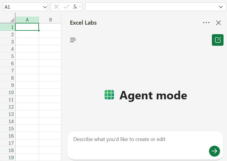Select column A header
Viewport: 227px width, 161px height.
click(x=27, y=20)
